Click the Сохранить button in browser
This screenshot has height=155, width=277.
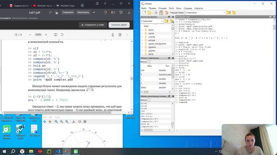[x=68, y=12]
